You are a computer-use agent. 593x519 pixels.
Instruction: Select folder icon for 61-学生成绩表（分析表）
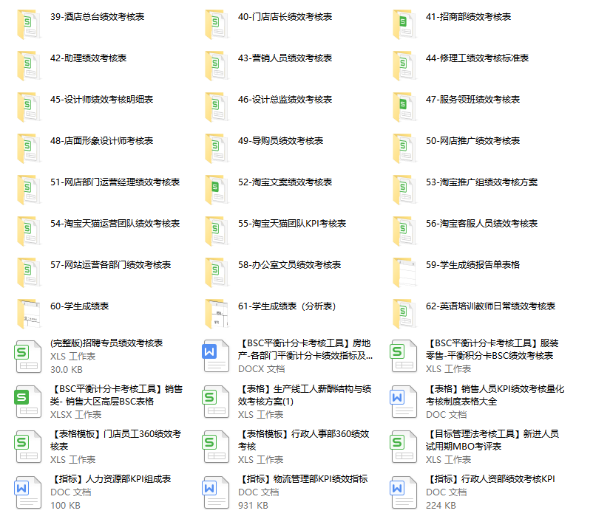pos(217,314)
